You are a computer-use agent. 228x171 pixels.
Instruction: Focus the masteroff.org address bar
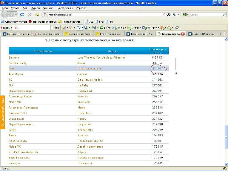[x=105, y=15]
